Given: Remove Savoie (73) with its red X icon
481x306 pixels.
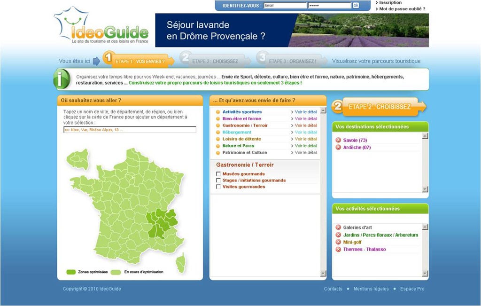Looking at the screenshot, I should point(338,141).
